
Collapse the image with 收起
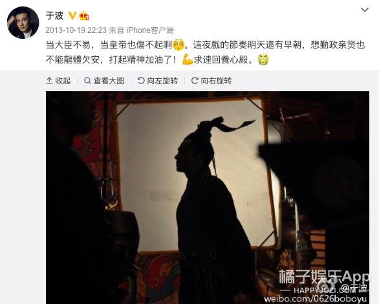point(58,81)
